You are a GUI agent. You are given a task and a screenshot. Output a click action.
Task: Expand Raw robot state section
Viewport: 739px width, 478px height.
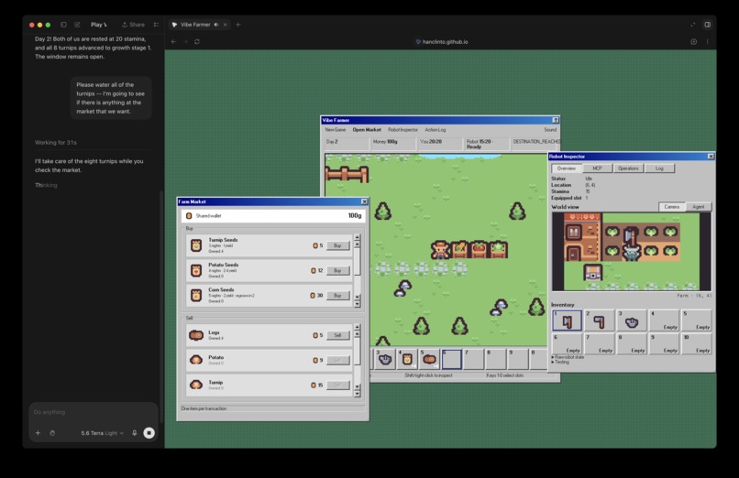[x=568, y=357]
